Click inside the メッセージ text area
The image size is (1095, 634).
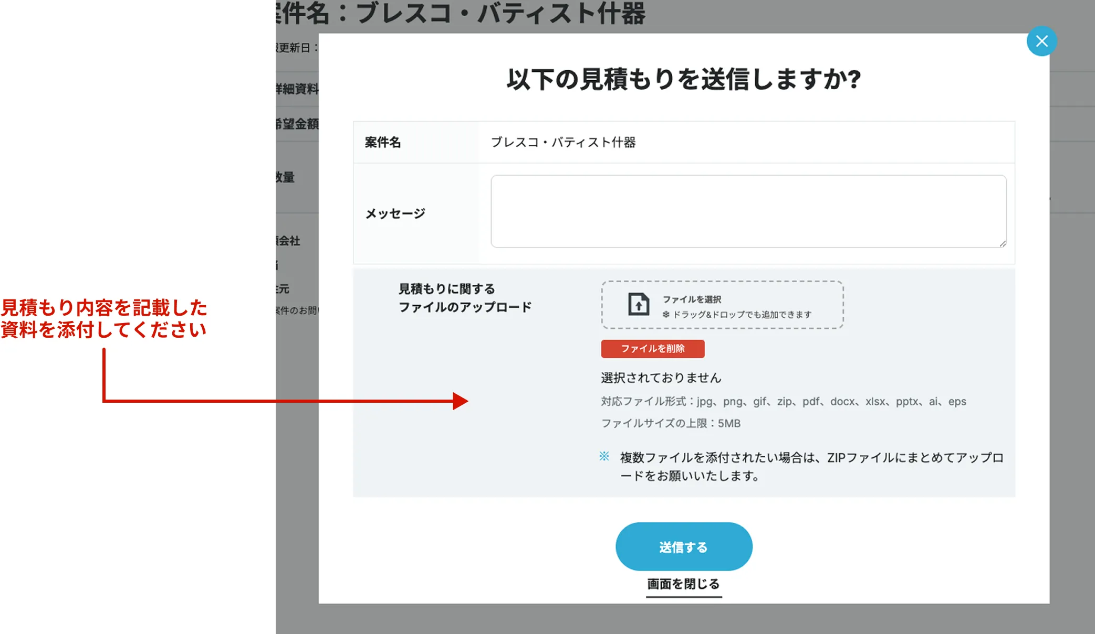pos(748,211)
